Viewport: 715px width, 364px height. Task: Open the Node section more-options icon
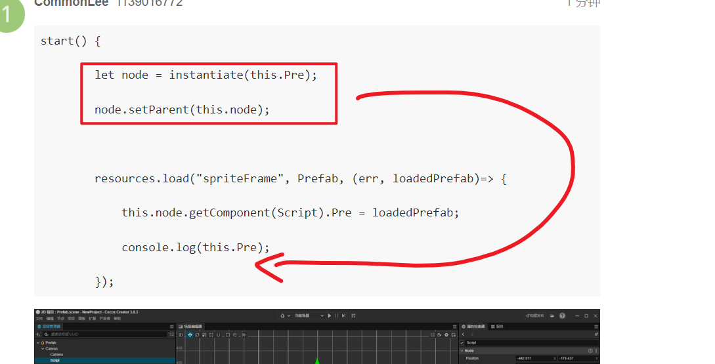pos(596,351)
